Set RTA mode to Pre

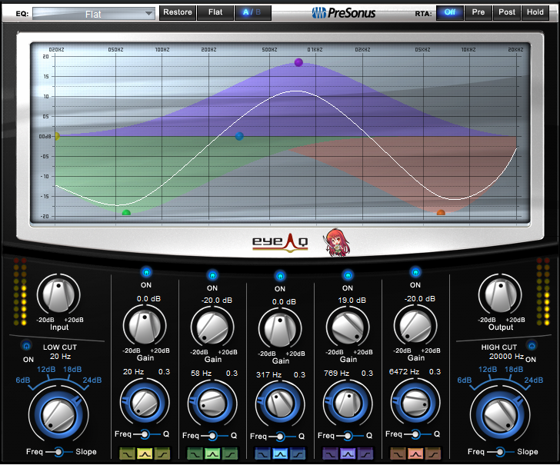point(478,12)
